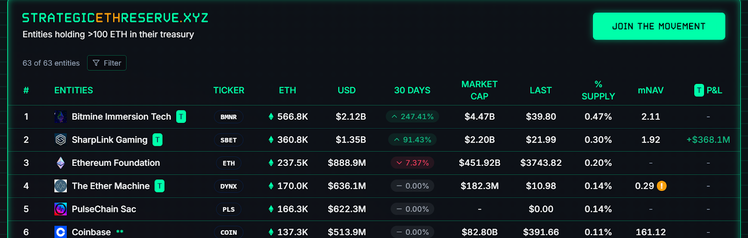Open the STRATEGICETHRESERVE.XYZ site logo
The image size is (748, 238).
pyautogui.click(x=115, y=18)
